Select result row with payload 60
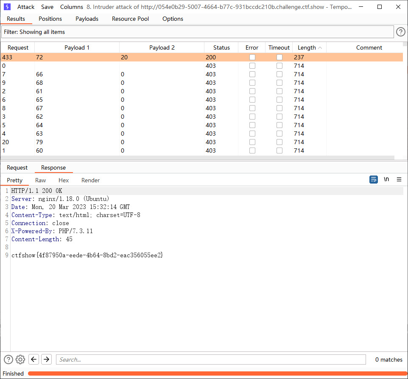Viewport: 408px width, 379px height. pos(202,150)
